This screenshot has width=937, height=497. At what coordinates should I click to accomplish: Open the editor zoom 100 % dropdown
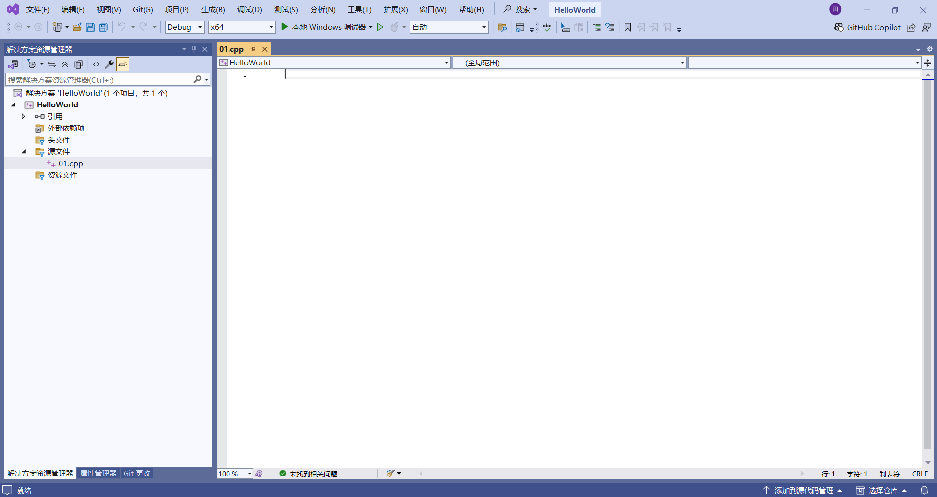(235, 474)
